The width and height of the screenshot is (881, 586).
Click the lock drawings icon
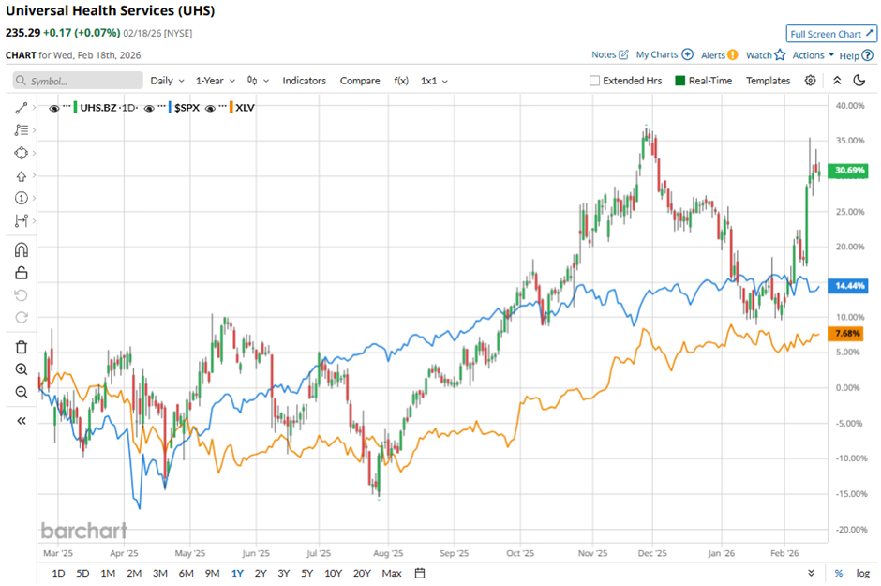[22, 273]
